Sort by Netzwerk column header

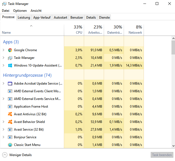click(134, 30)
